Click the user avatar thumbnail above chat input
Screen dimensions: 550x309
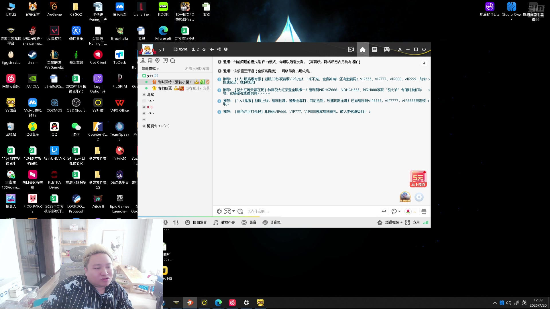pos(405,197)
